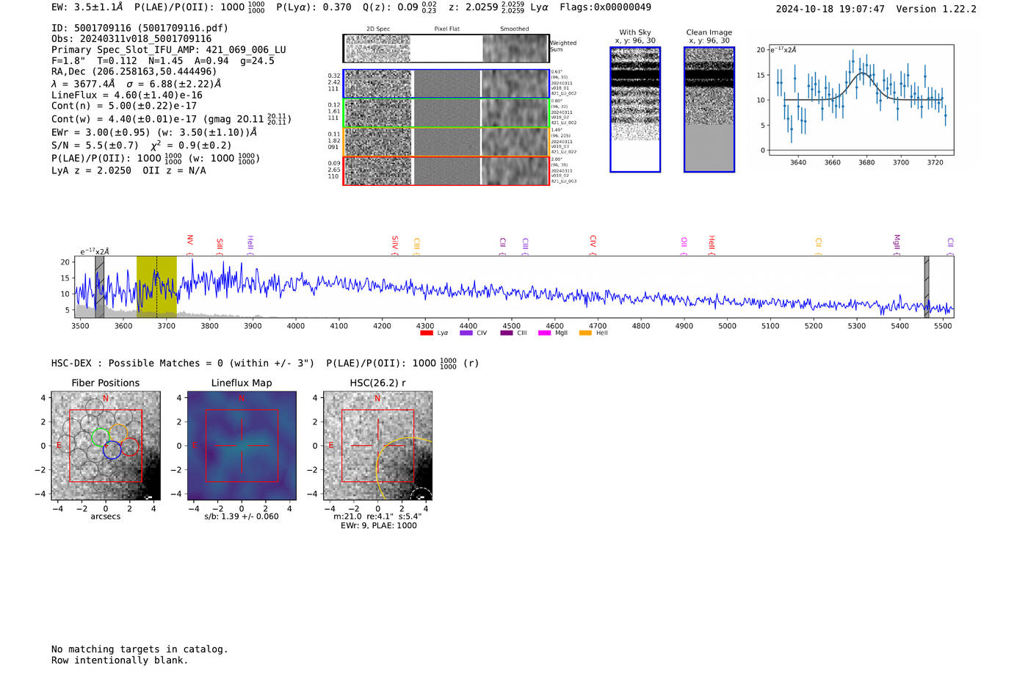Click the 'EWr = 3.00(±0.95)' line
The image size is (1028, 700).
[154, 133]
